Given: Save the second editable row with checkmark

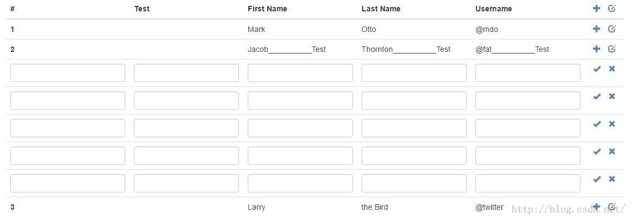Looking at the screenshot, I should click(597, 97).
